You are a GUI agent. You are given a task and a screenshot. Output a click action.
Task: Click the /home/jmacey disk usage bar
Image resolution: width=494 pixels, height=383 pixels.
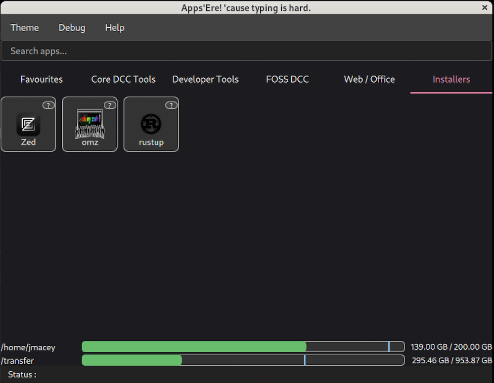tap(243, 347)
